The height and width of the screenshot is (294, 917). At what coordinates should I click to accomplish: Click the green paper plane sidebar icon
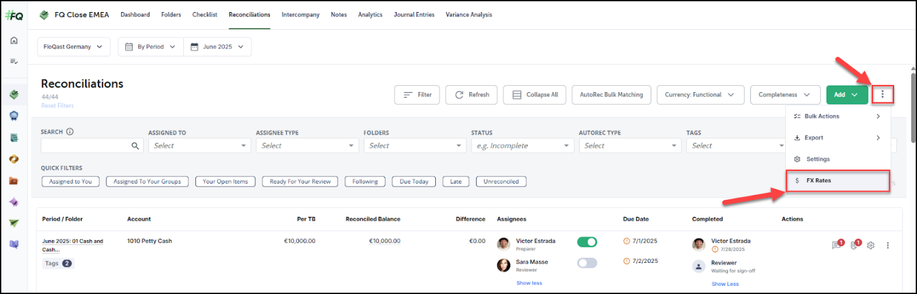pos(13,224)
